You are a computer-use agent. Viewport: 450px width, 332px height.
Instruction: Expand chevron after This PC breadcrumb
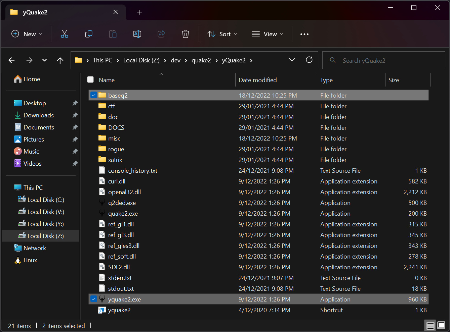(118, 60)
